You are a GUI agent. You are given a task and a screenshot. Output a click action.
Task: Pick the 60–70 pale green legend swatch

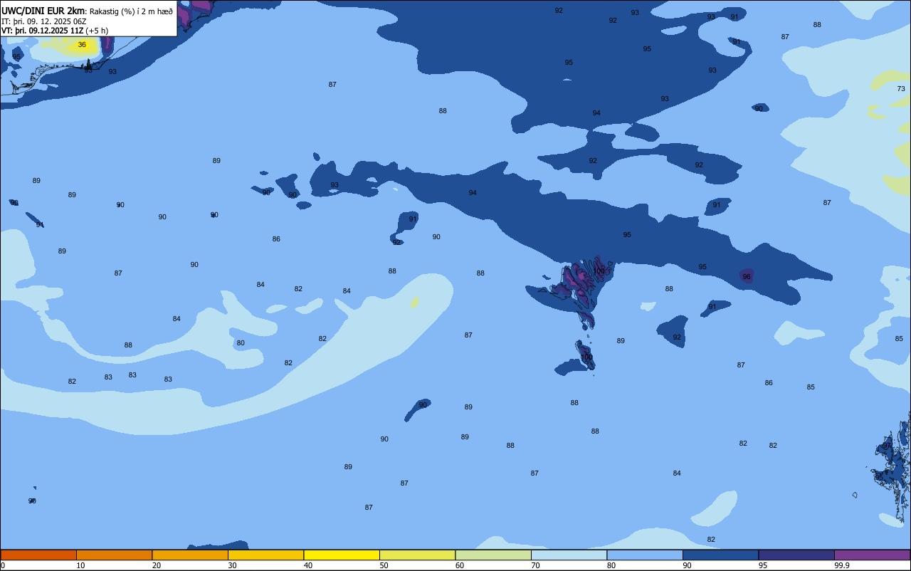click(x=493, y=555)
